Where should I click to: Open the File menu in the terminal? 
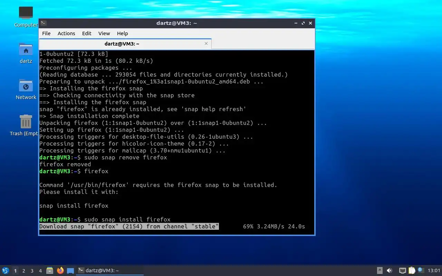pos(46,33)
